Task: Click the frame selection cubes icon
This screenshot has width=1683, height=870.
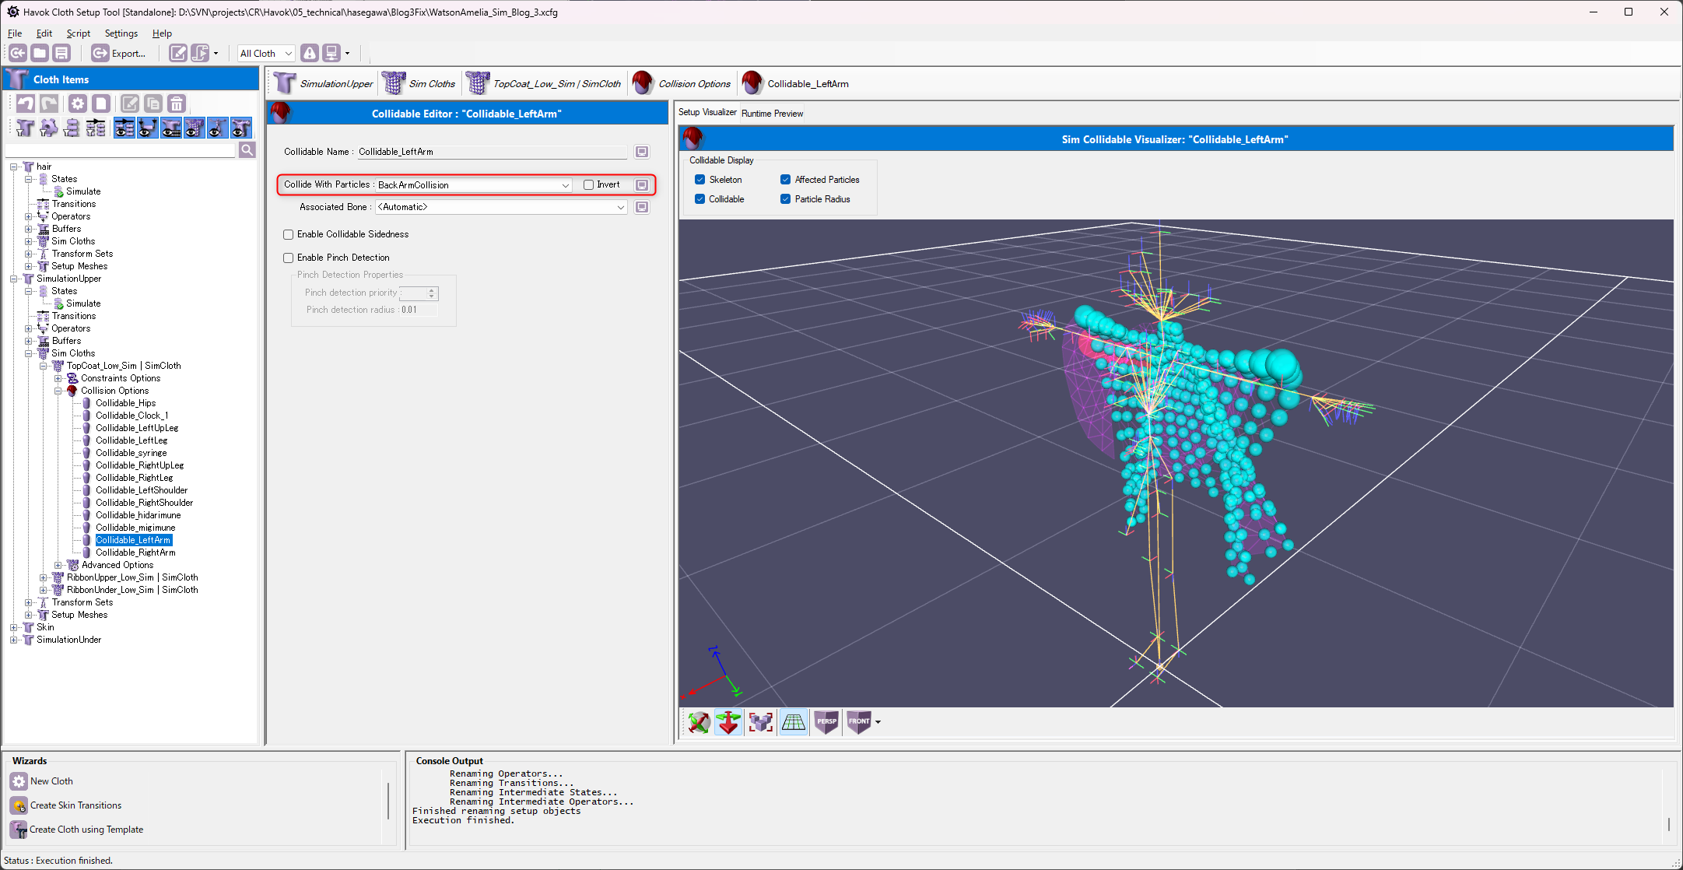Action: click(761, 722)
